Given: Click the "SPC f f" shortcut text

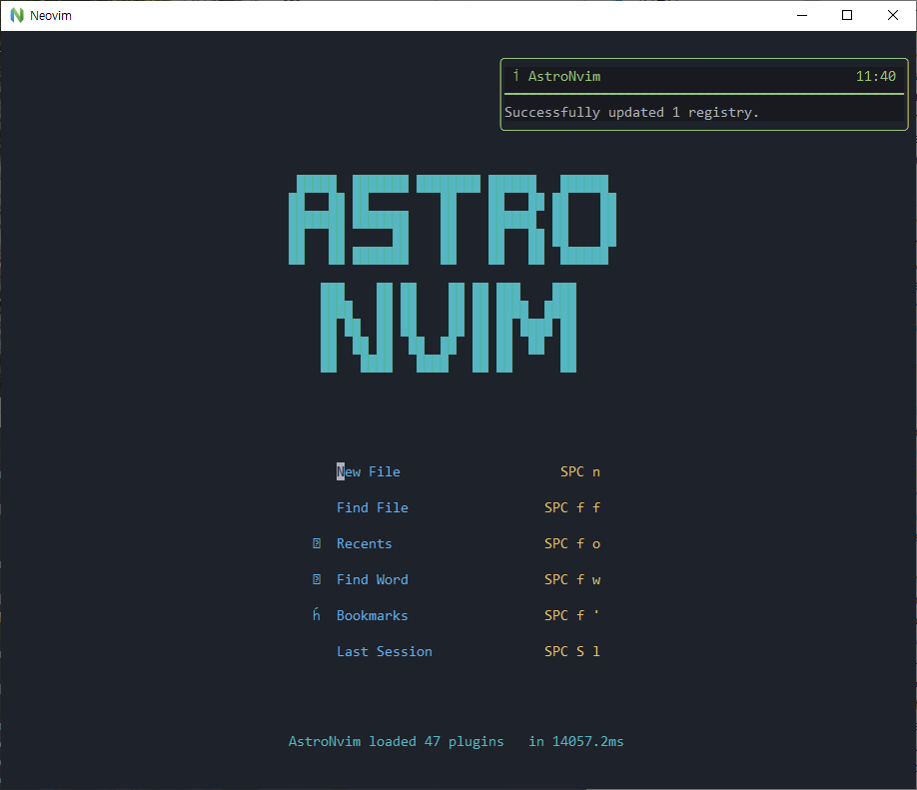Looking at the screenshot, I should point(572,507).
